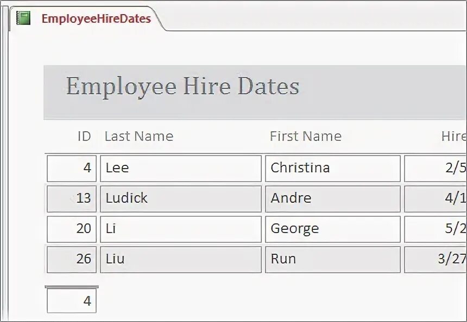Select the Last Name field Ludick
Screen dimensions: 467x322
(181, 198)
